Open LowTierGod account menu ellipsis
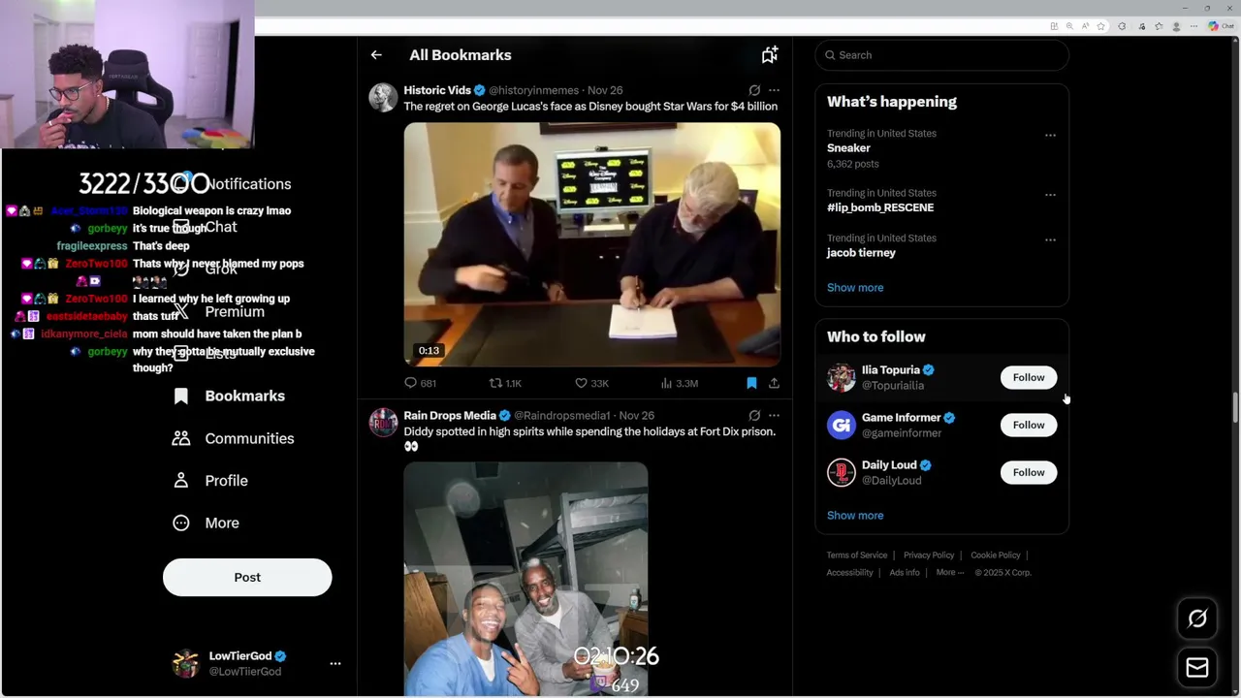This screenshot has width=1241, height=698. point(335,664)
